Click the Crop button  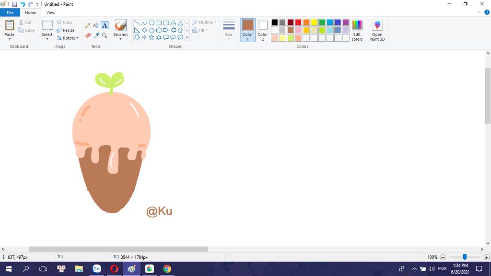coord(64,22)
